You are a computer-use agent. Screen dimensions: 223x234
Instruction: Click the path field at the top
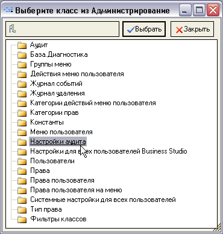click(x=62, y=29)
